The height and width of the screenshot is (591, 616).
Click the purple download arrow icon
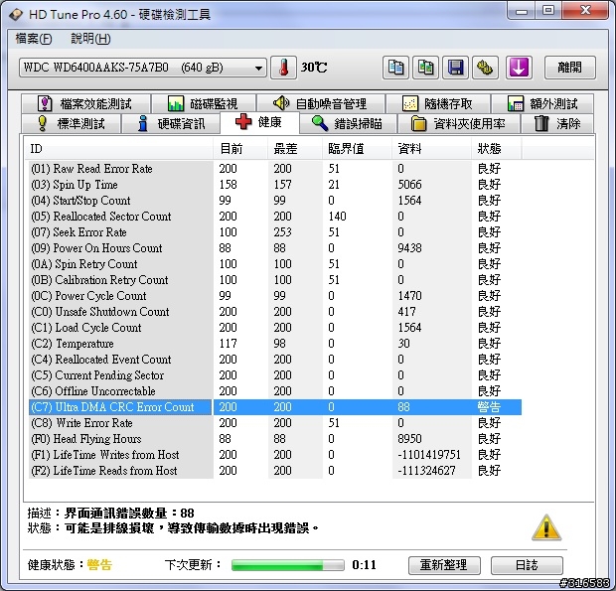click(x=519, y=68)
